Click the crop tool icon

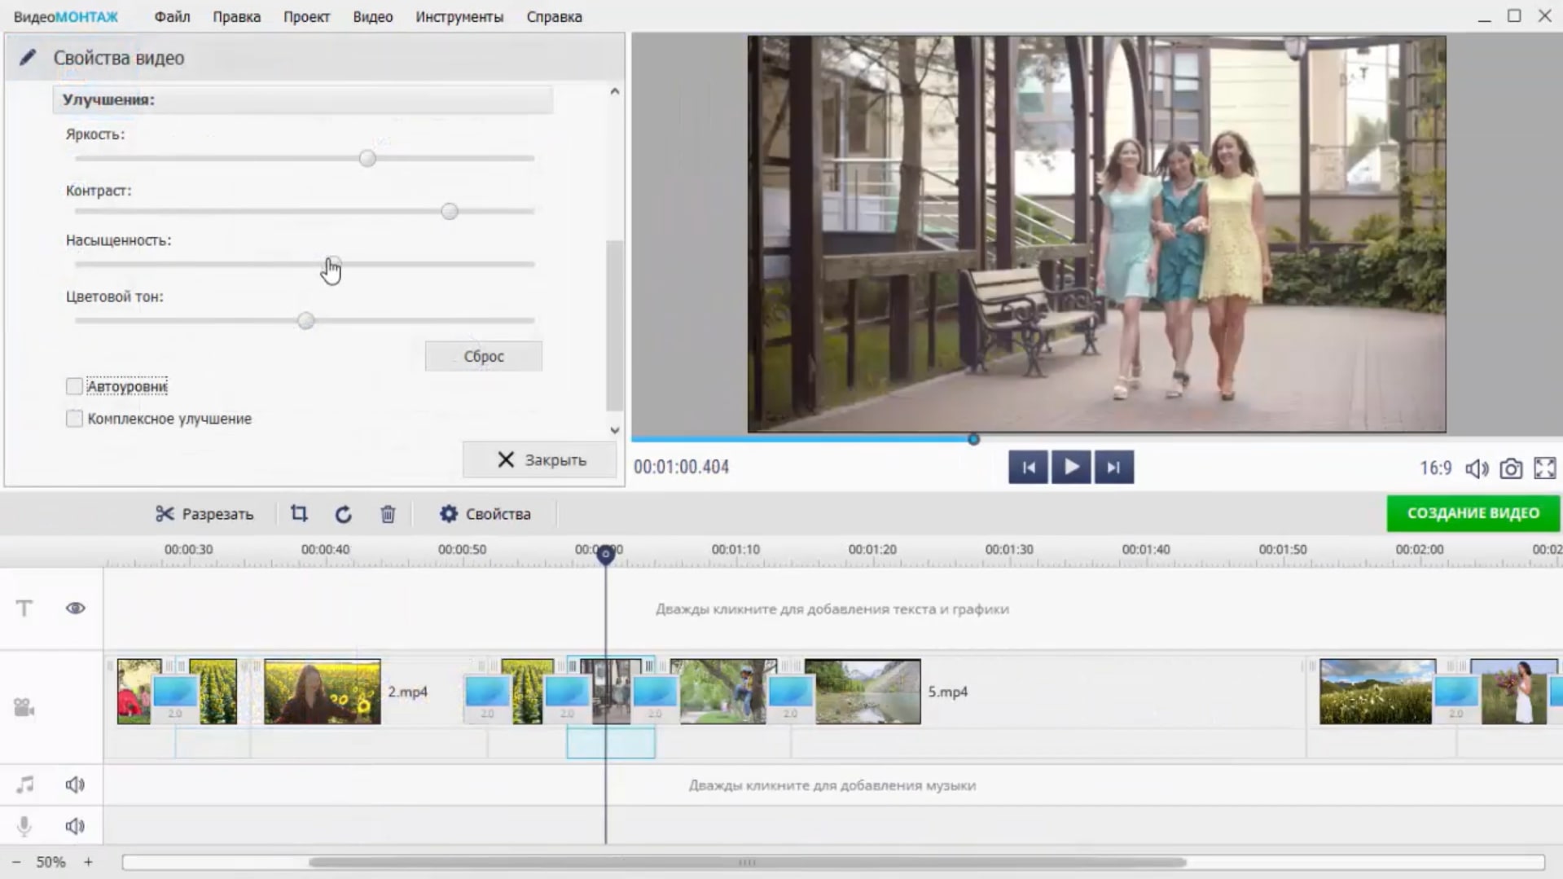299,513
